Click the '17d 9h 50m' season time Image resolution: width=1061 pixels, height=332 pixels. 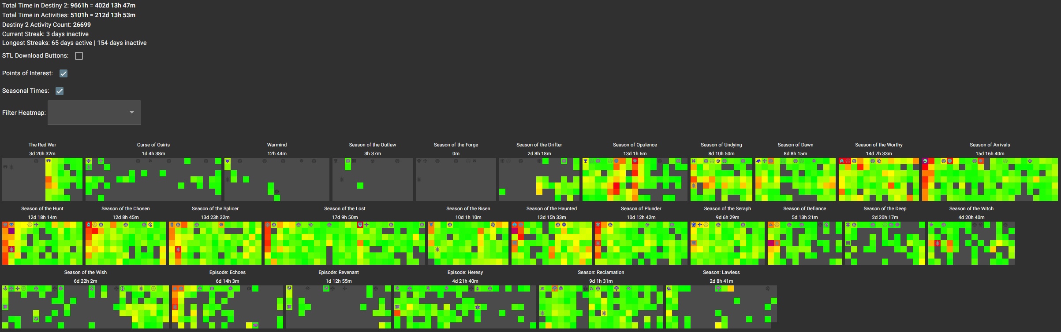(345, 217)
